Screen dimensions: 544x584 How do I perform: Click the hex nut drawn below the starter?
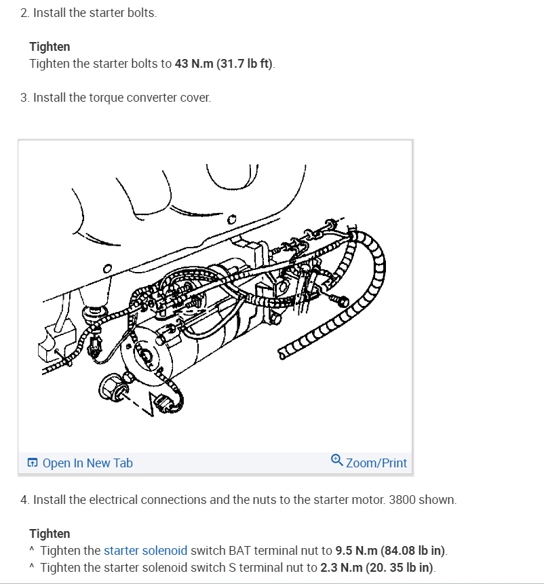pyautogui.click(x=113, y=389)
